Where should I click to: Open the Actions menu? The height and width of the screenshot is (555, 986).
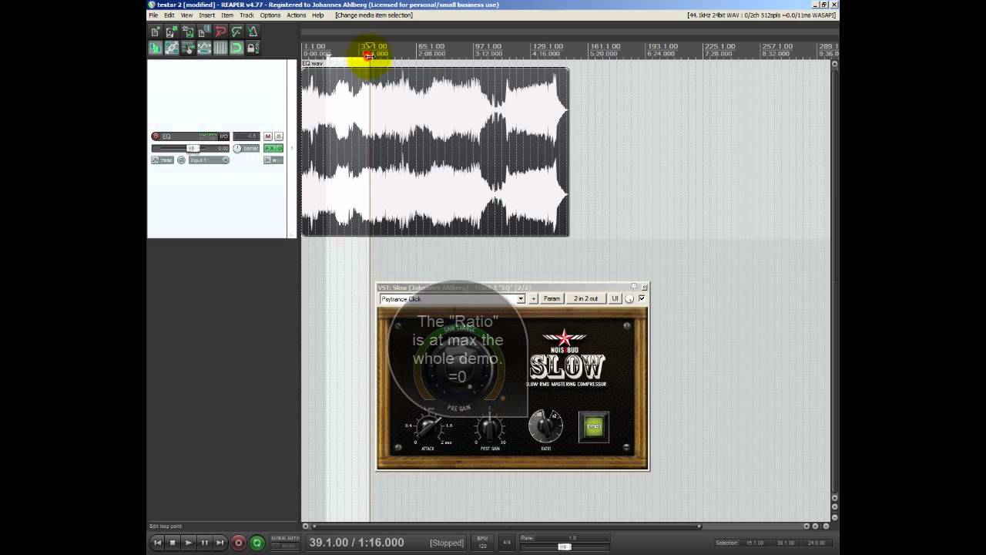297,15
